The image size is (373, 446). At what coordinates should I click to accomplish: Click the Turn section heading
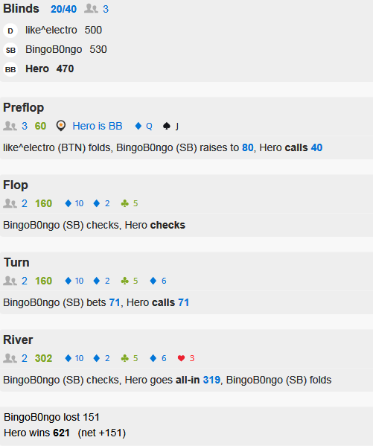[x=16, y=262]
